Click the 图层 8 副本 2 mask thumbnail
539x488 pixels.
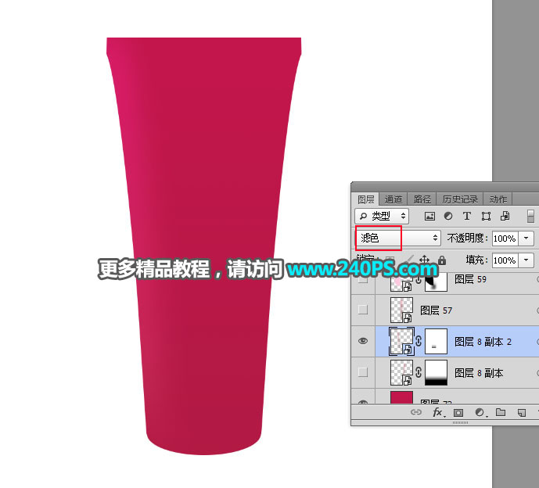tap(436, 341)
